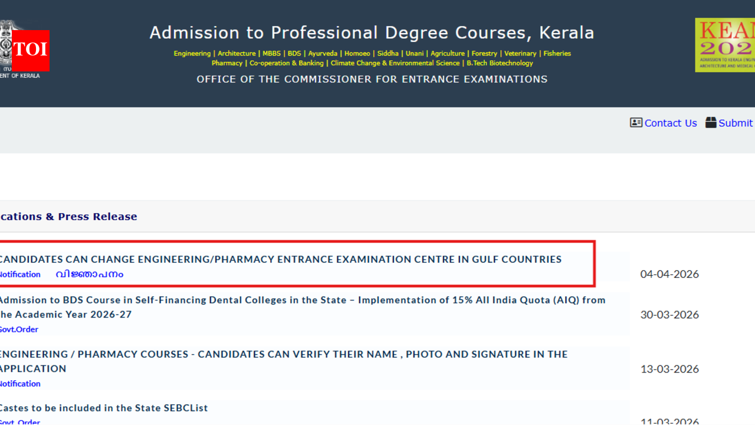
Task: Open the Notification for name photo signature verification
Action: click(x=19, y=383)
